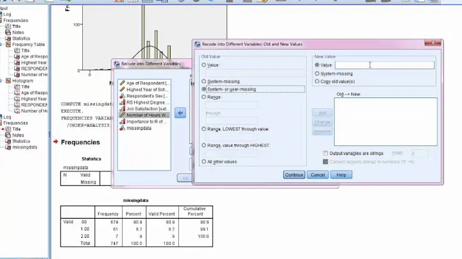Click Respondent's Sex nominal variable icon
This screenshot has width=462, height=259.
pos(123,96)
